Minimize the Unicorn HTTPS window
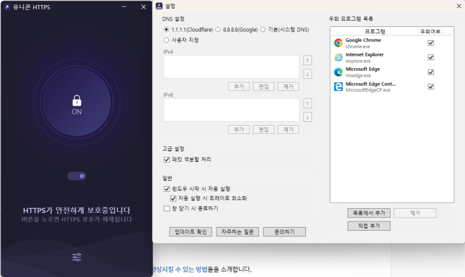Viewport: 465px width, 277px height. [x=124, y=6]
